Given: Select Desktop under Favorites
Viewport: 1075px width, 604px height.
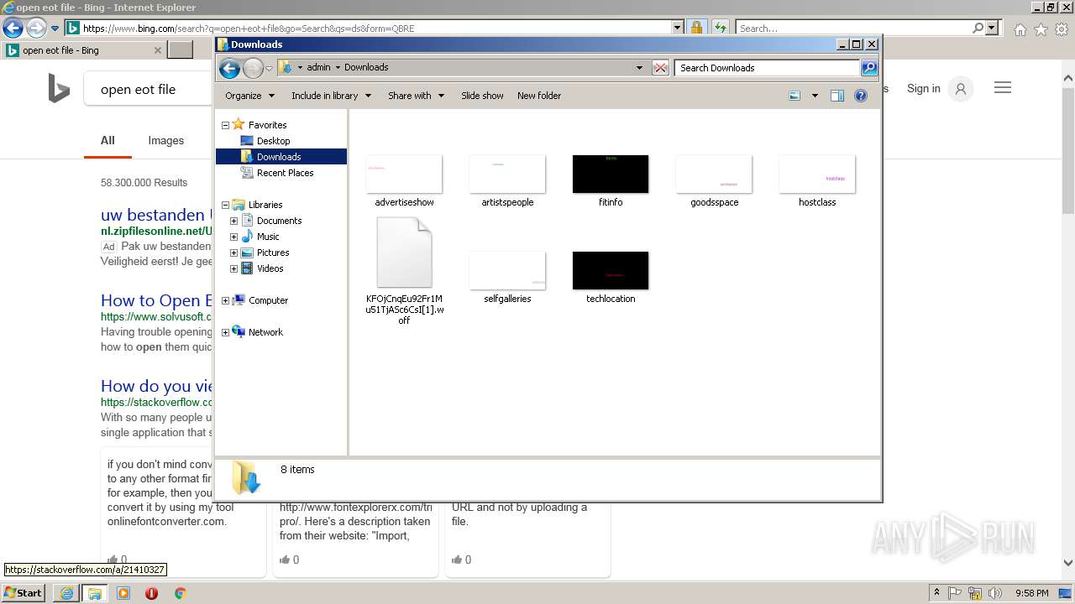Looking at the screenshot, I should click(x=273, y=141).
